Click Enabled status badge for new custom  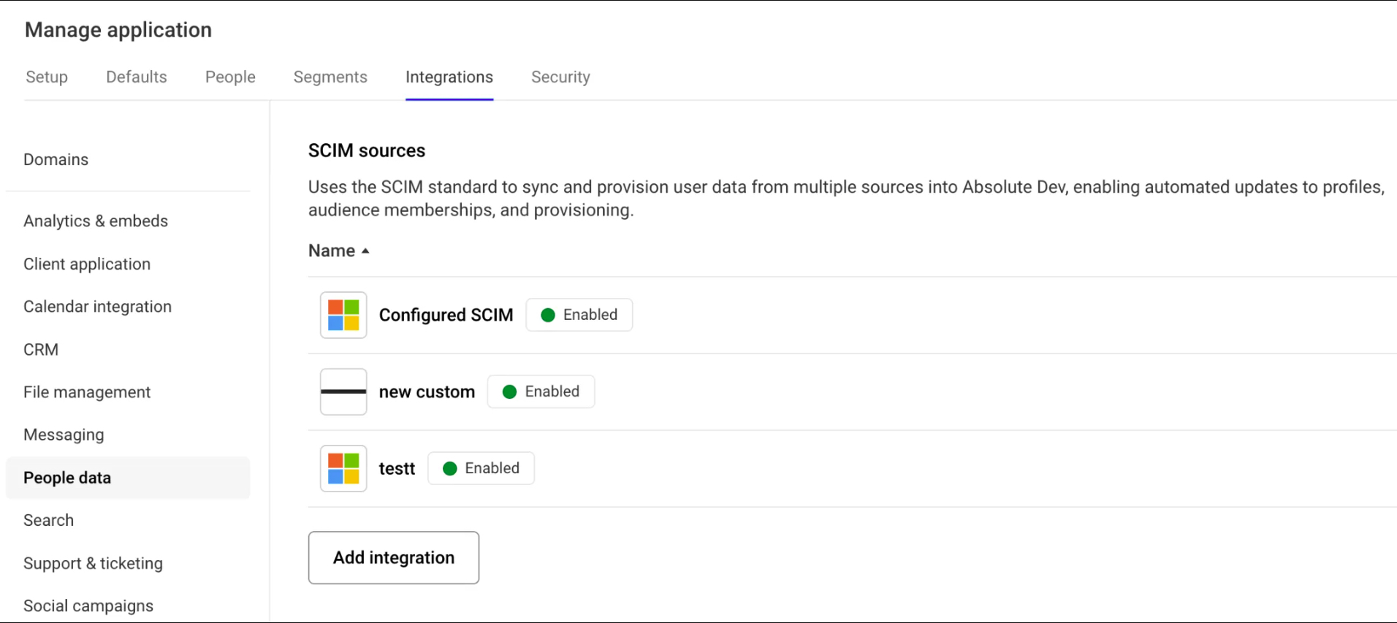click(541, 391)
